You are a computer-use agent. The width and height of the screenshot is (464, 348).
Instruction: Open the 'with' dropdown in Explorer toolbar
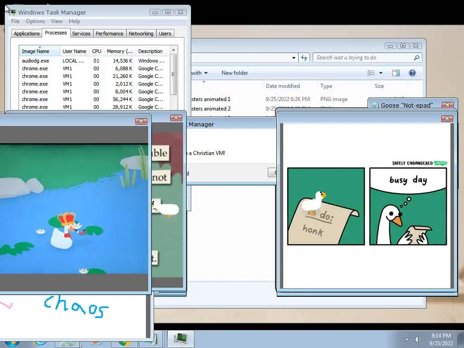pyautogui.click(x=199, y=73)
